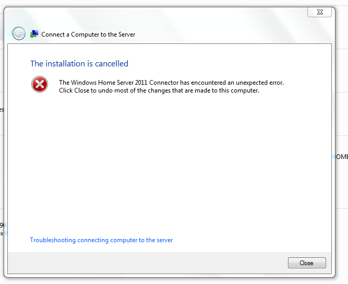The width and height of the screenshot is (348, 284).
Task: Click the Connector computer icon beside the title
Action: tap(34, 34)
